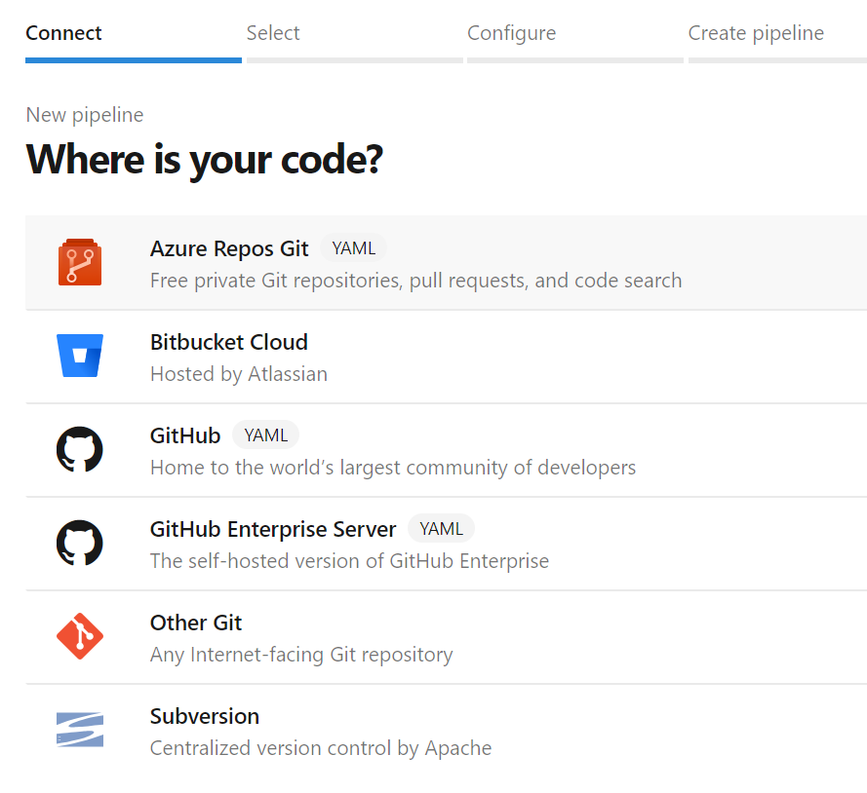This screenshot has width=867, height=793.
Task: Click the Bitbucket Cloud bucket icon
Action: (80, 357)
